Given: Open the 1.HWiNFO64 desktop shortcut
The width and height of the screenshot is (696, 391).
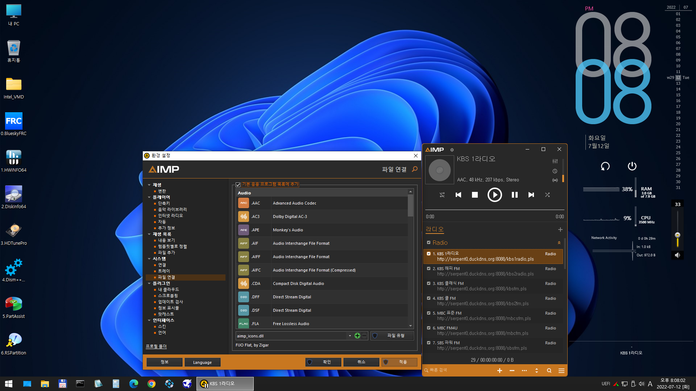Looking at the screenshot, I should pos(13,161).
